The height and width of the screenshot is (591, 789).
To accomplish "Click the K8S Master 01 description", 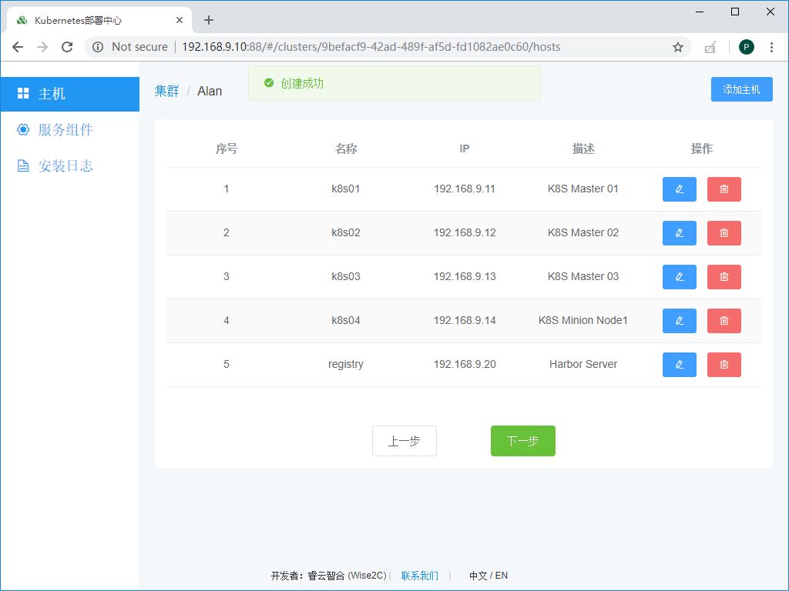I will (x=583, y=189).
